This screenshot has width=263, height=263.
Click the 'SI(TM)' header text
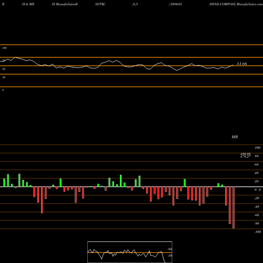point(100,4)
